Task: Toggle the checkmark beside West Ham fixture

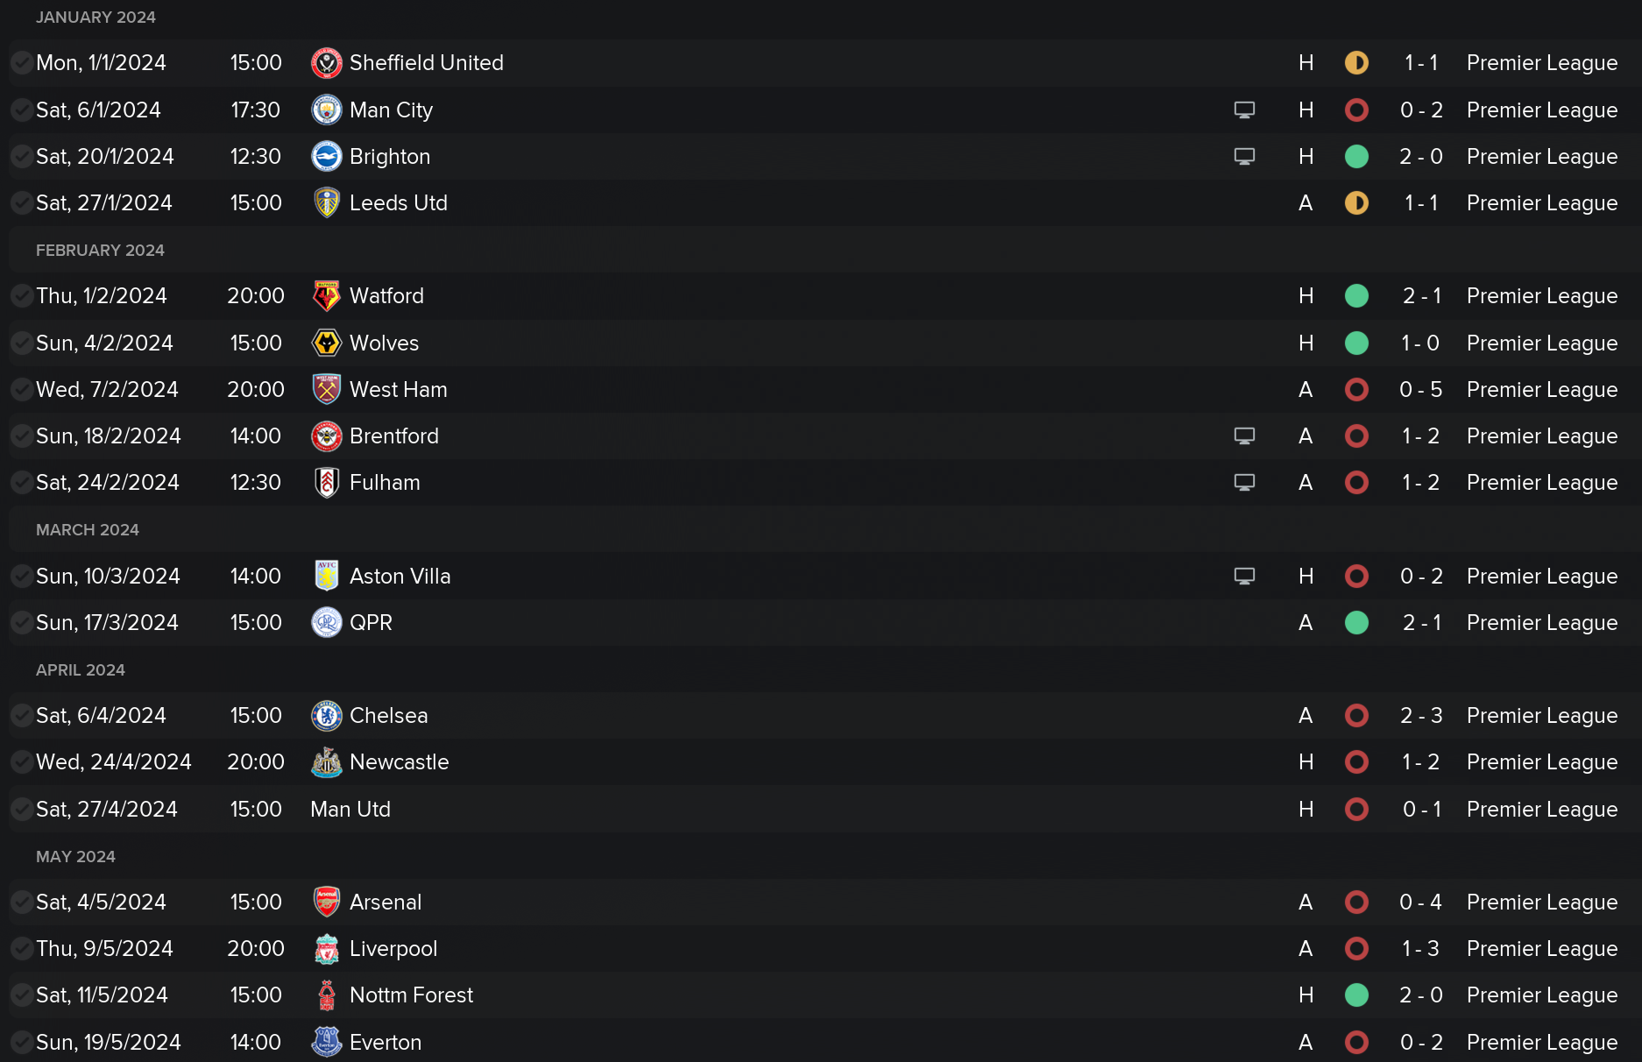Action: point(21,389)
